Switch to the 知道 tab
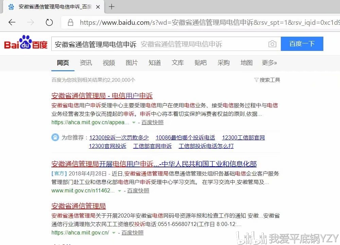340x245 pixels. tap(155, 63)
